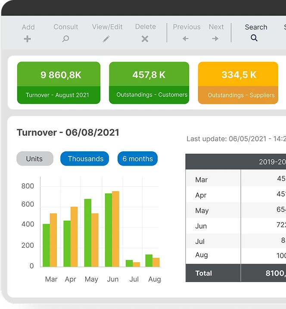
Task: Click the Total row label
Action: pos(203,273)
